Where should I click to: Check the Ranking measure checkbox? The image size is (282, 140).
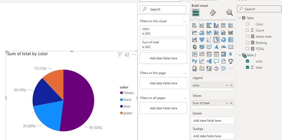[x=247, y=43]
